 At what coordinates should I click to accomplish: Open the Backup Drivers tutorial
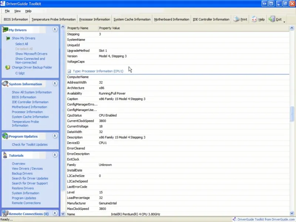[x=22, y=173]
